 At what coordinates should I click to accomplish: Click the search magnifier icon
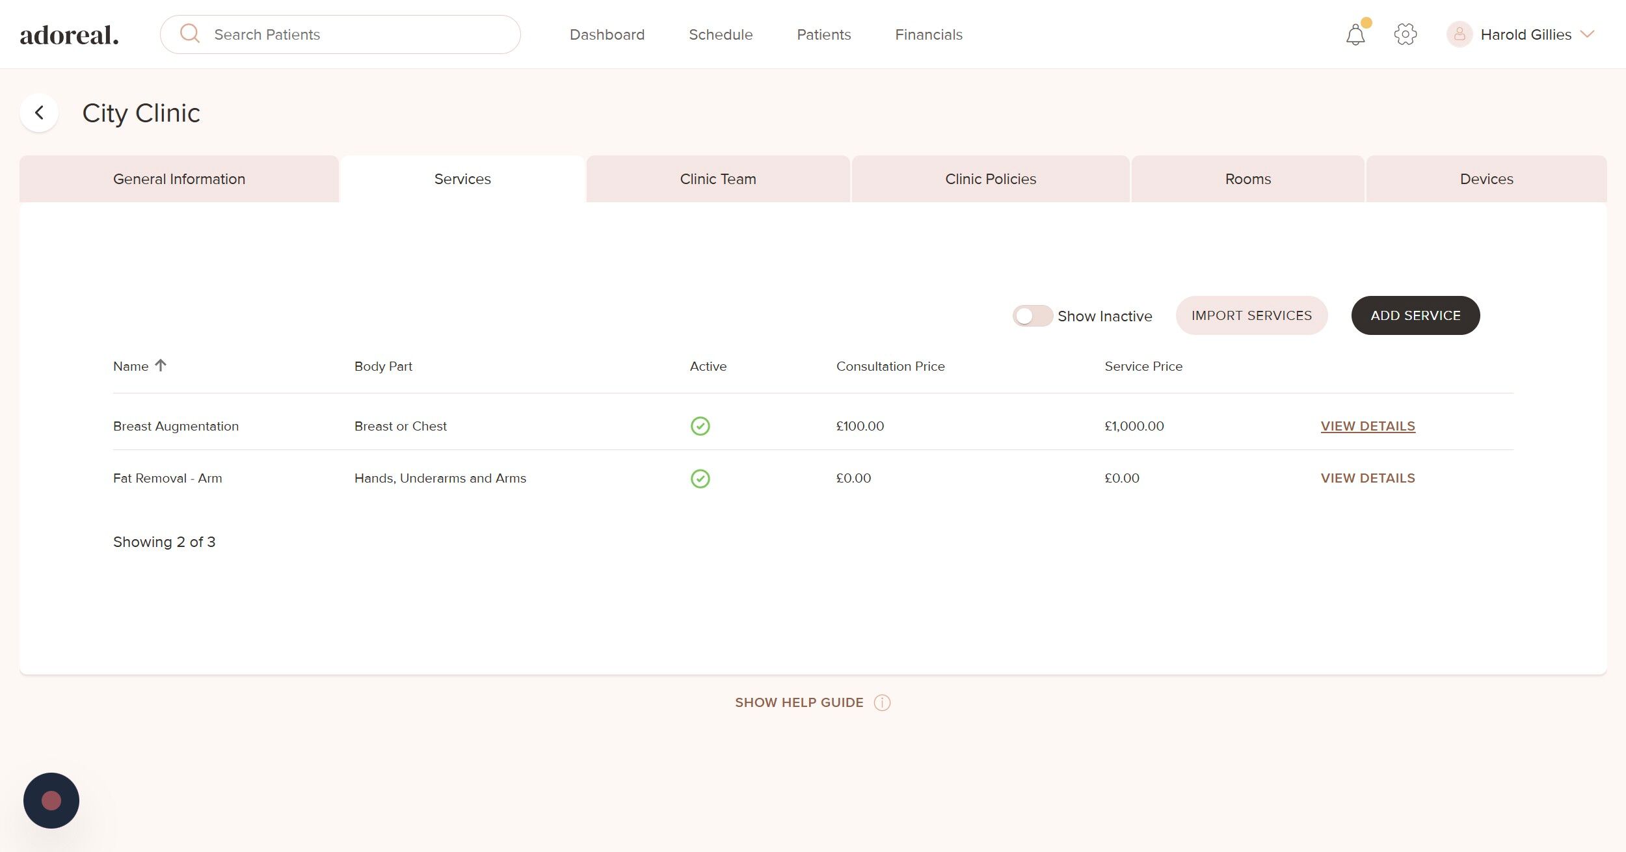189,34
